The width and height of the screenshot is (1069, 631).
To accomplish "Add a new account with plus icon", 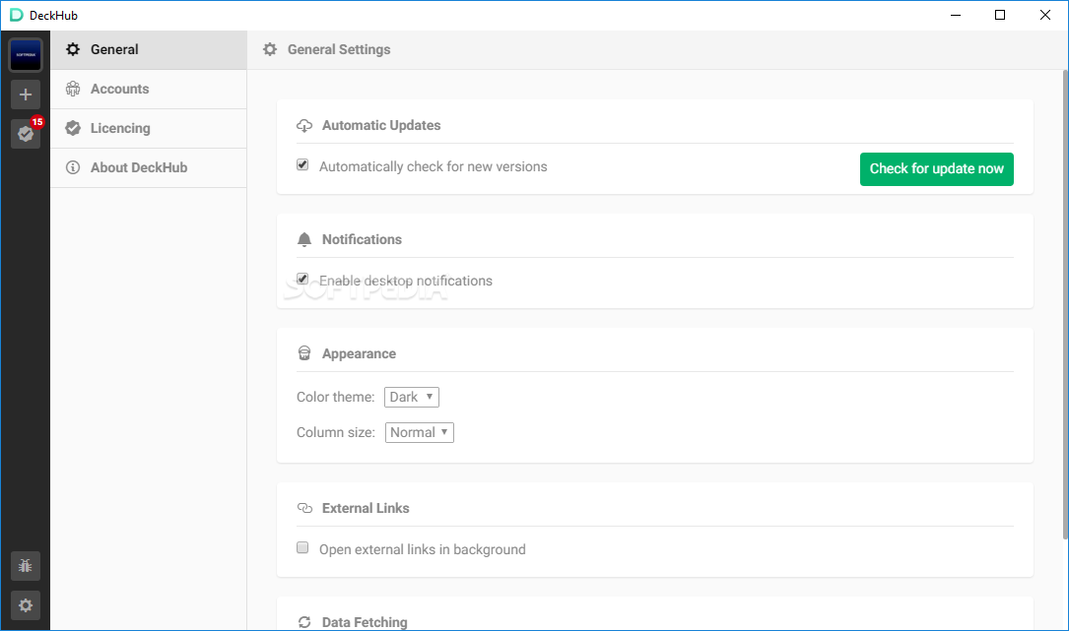I will 26,95.
